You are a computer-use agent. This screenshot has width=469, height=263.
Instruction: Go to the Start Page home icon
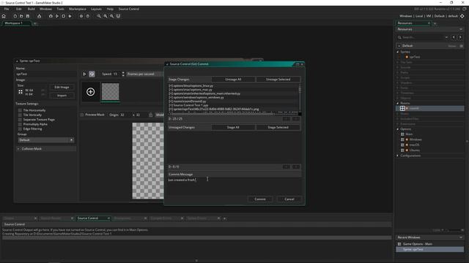(x=4, y=16)
